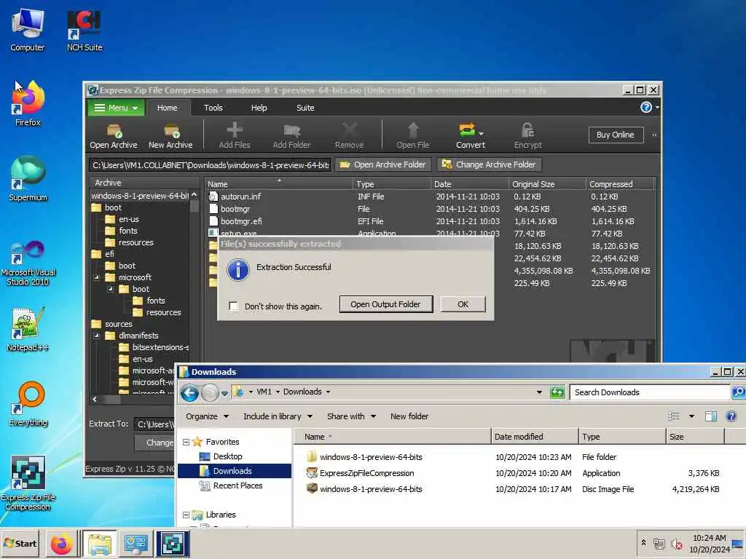Open the green Menu dropdown
The width and height of the screenshot is (746, 559).
(116, 108)
